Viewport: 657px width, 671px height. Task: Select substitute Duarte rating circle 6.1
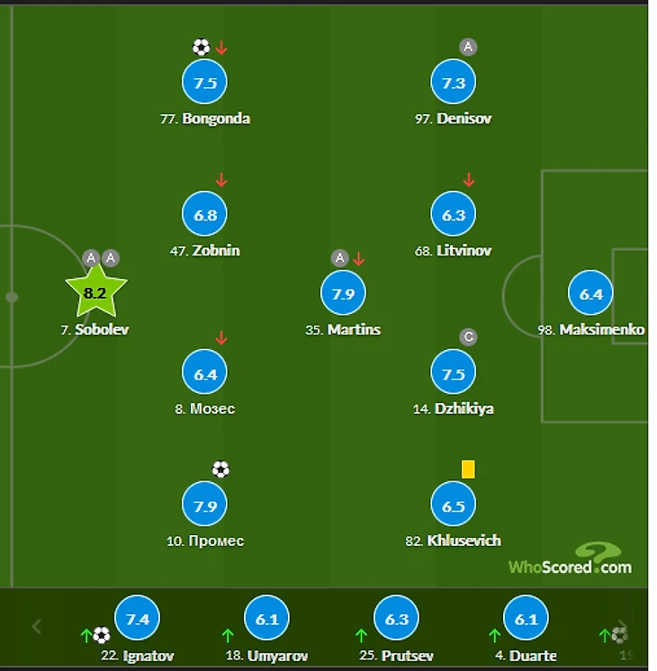pos(526,618)
